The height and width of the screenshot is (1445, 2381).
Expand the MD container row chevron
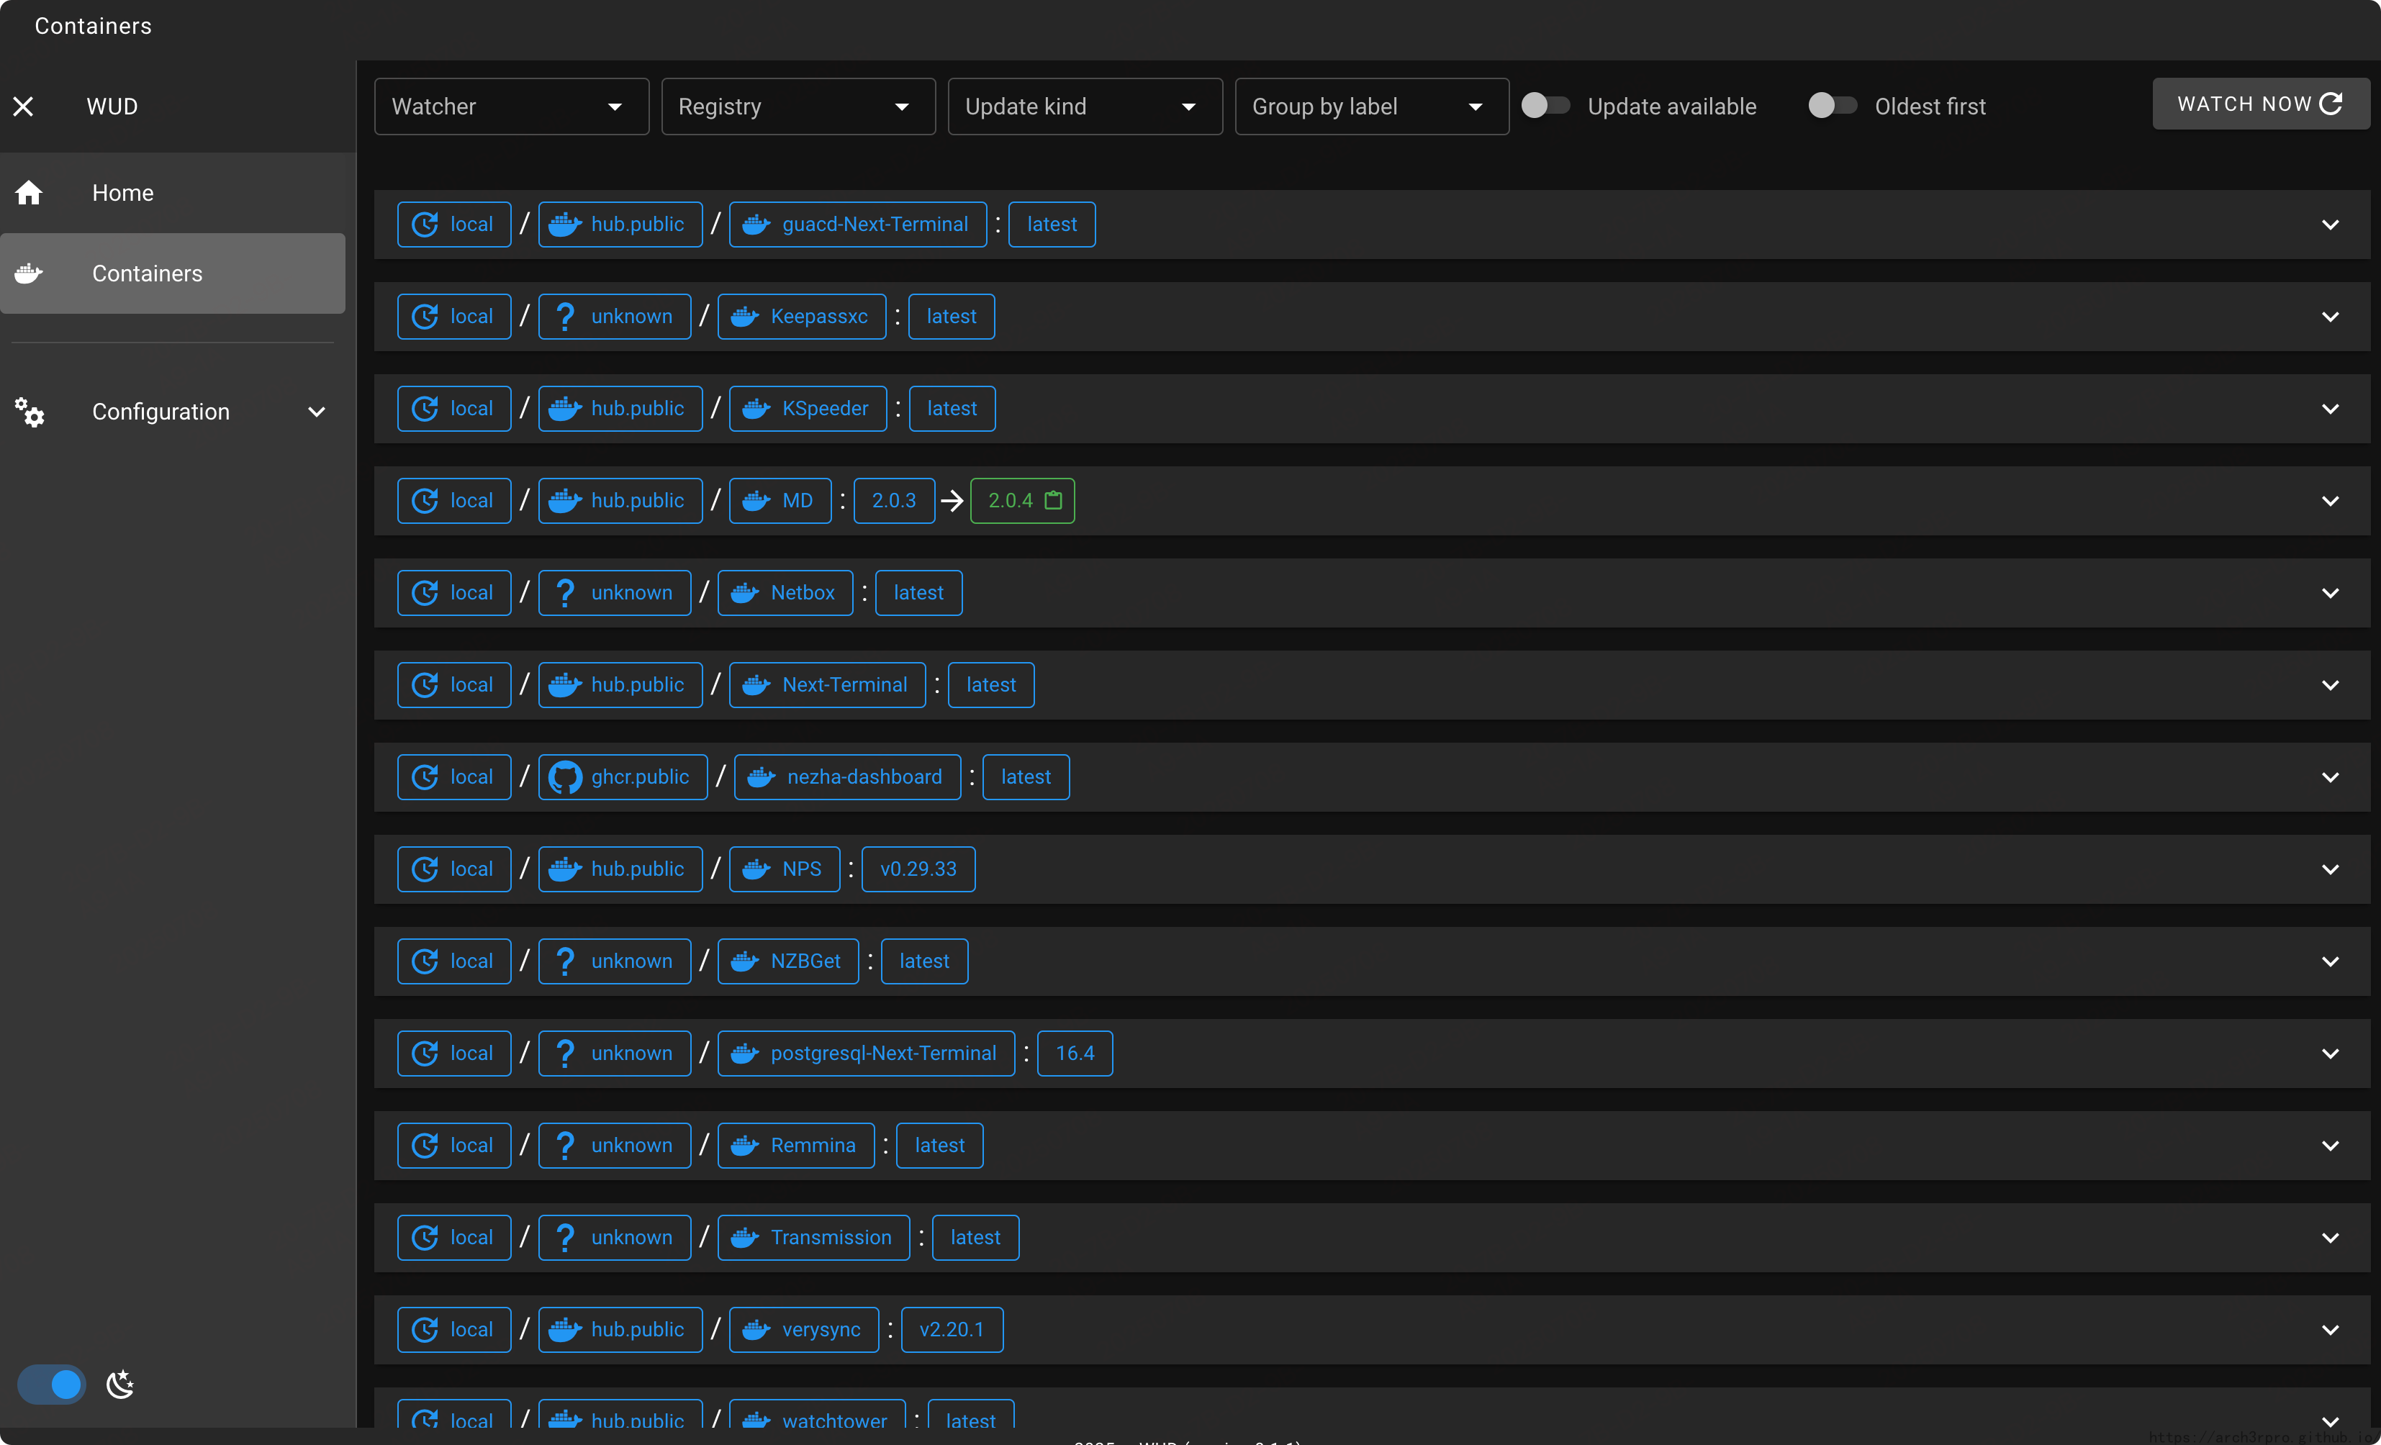click(2330, 500)
